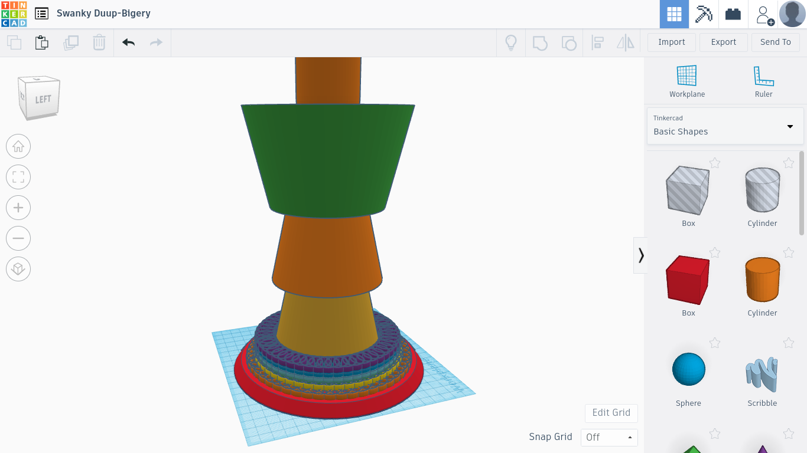Switch to 3D design grid view
This screenshot has height=453, width=807.
[x=674, y=14]
